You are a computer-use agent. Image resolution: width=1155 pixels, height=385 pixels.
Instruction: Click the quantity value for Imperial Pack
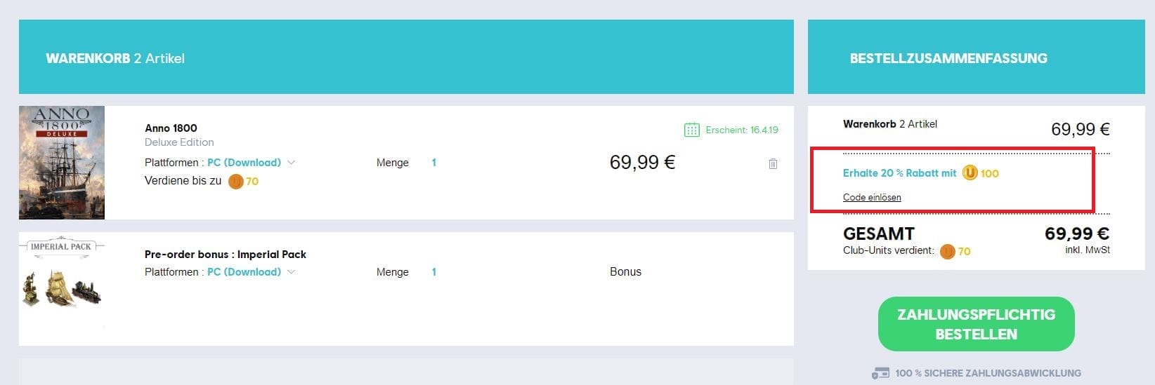click(433, 272)
